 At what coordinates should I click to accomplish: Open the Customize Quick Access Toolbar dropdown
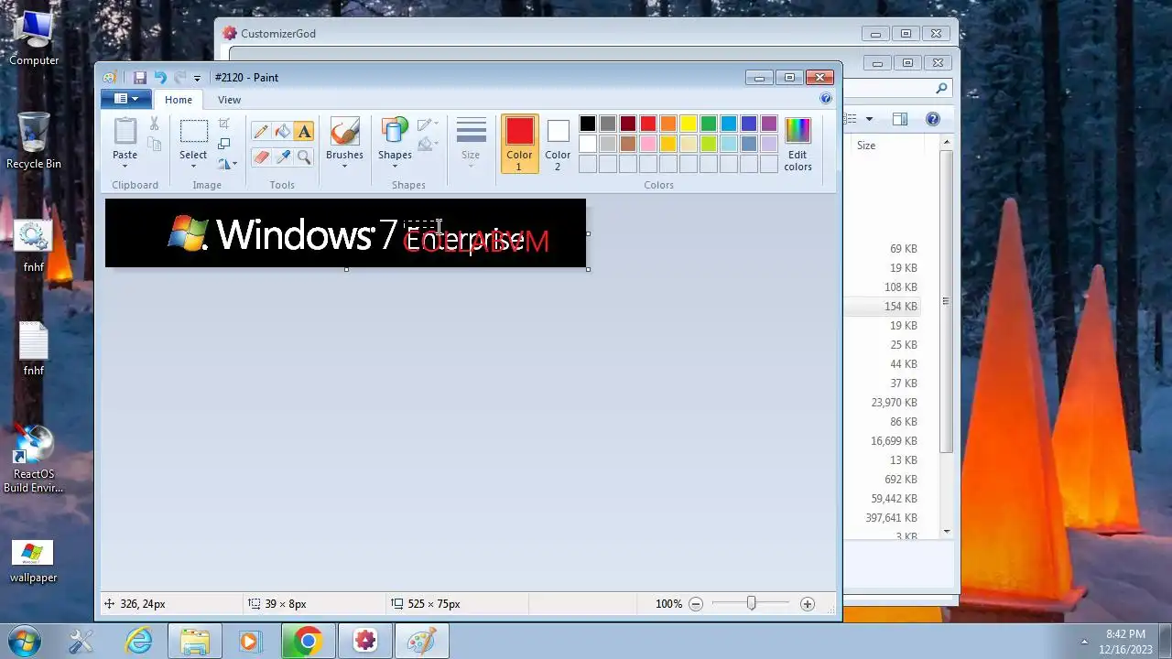197,79
